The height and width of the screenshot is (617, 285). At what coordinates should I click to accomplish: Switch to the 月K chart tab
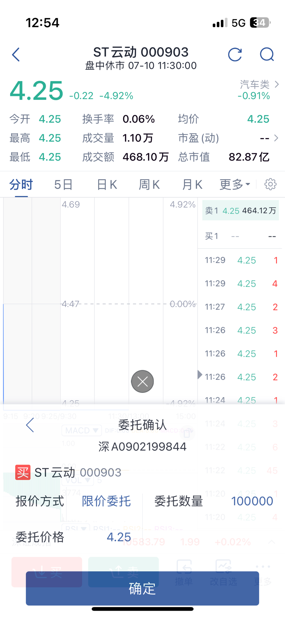point(192,184)
